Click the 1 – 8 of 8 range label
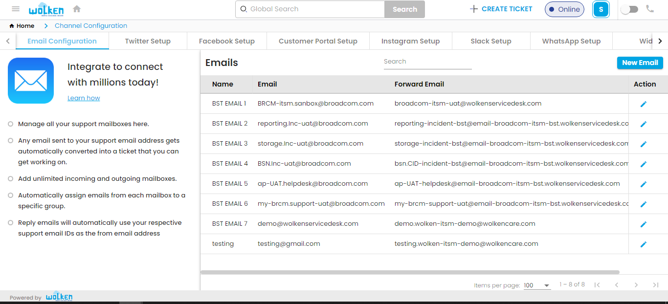The height and width of the screenshot is (304, 668). coord(572,284)
